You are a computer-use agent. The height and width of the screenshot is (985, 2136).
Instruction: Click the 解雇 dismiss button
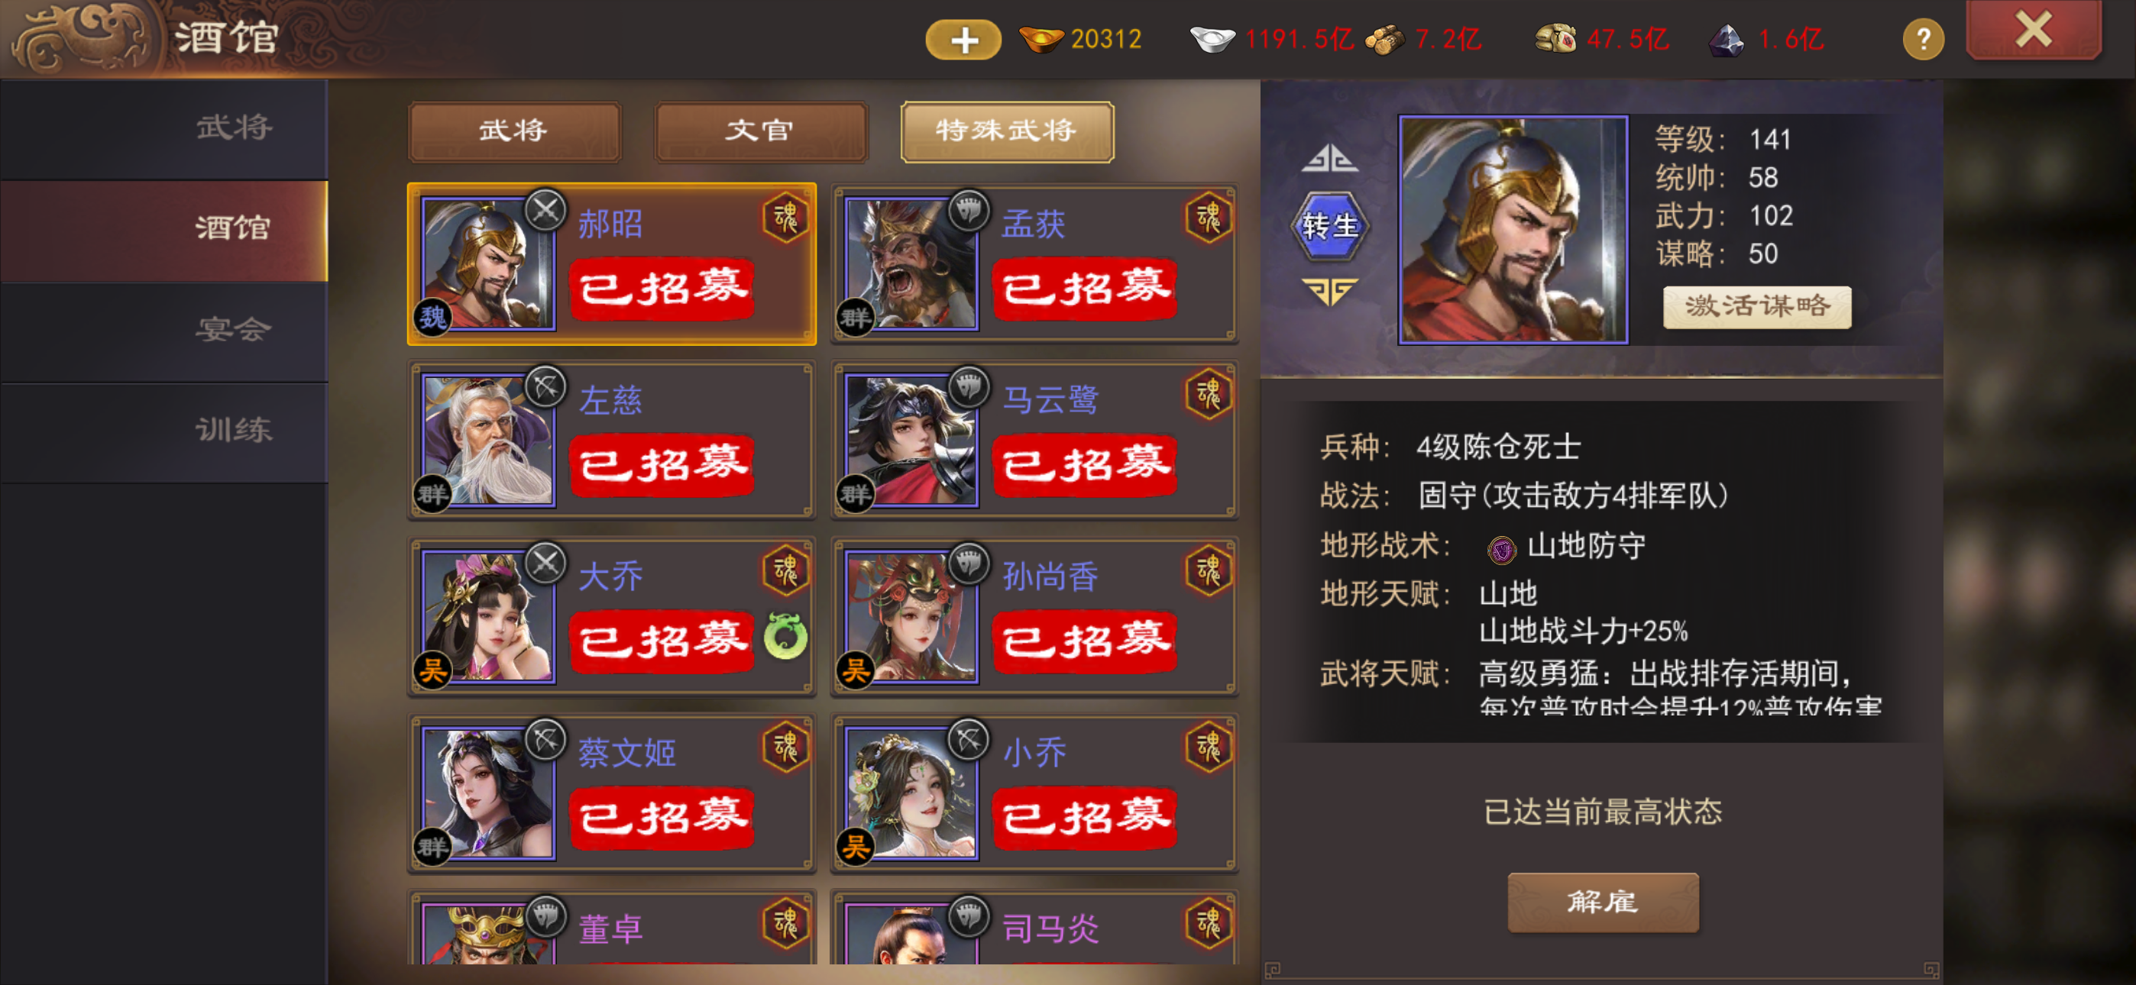pos(1602,902)
